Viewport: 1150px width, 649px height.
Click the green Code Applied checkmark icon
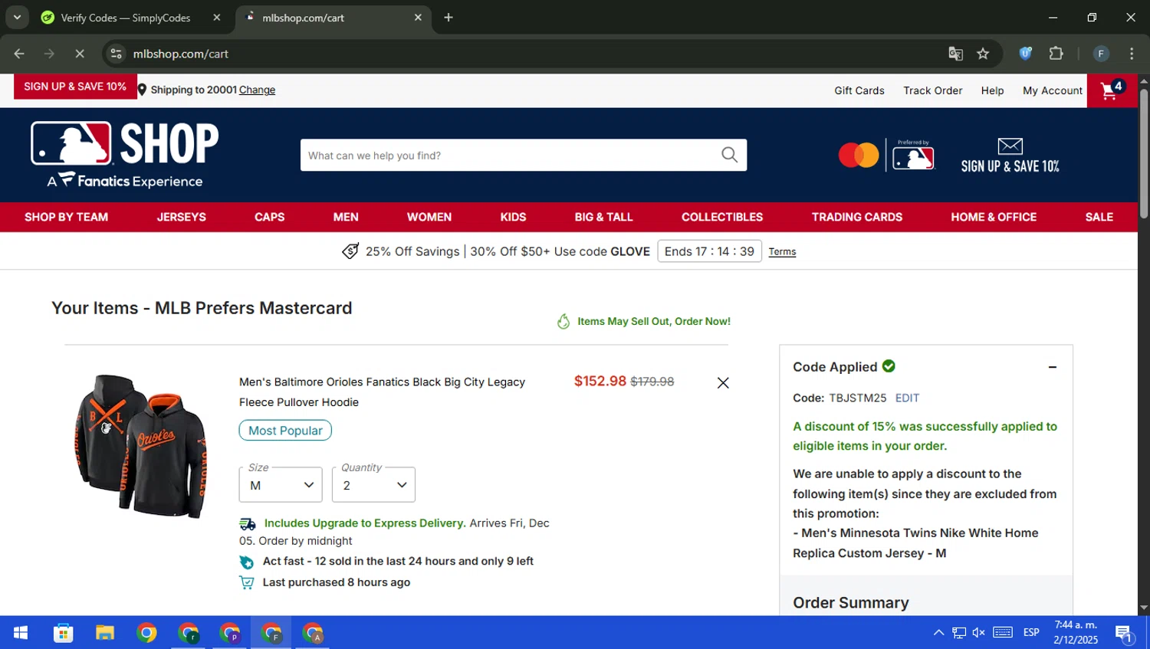pyautogui.click(x=889, y=366)
